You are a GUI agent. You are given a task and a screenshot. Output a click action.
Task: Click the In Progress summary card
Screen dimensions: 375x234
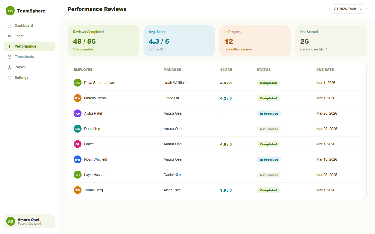point(255,41)
